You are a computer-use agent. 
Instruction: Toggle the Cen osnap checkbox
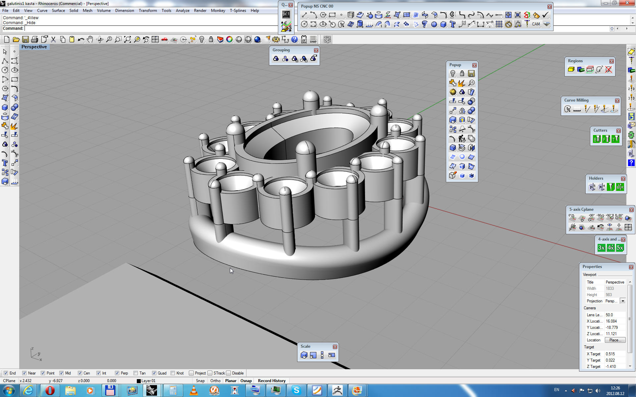click(80, 373)
